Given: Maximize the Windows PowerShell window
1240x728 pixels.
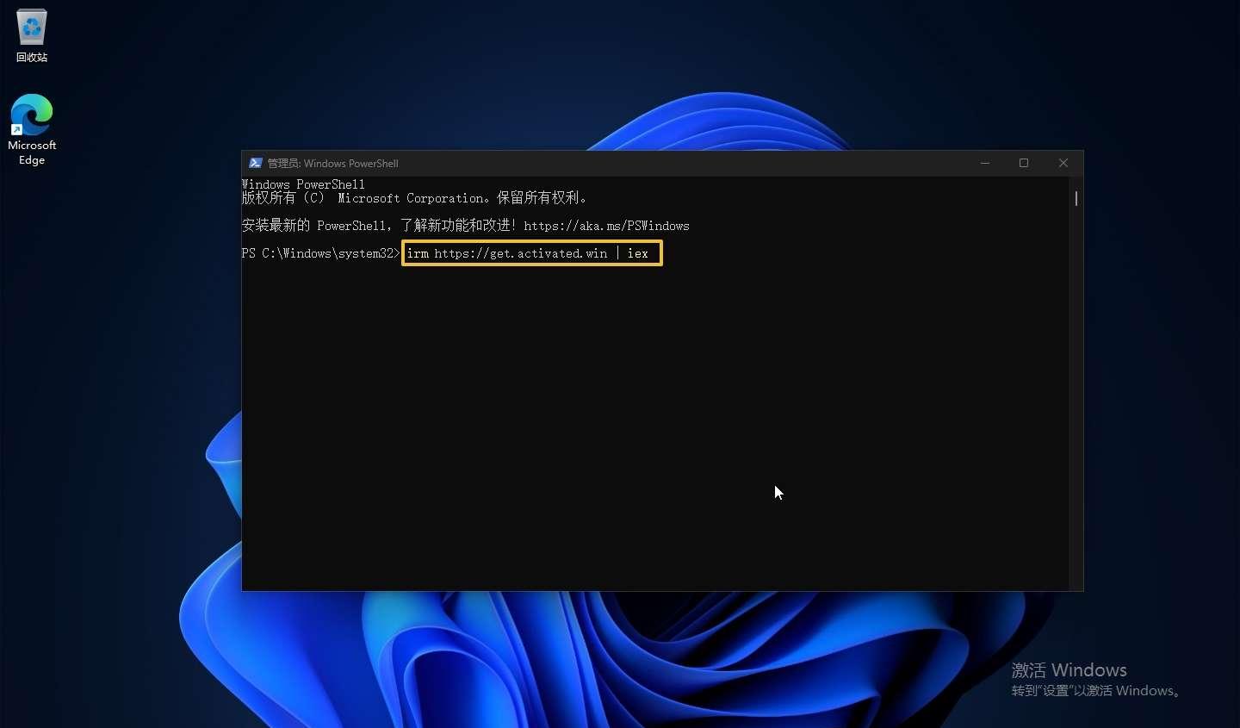Looking at the screenshot, I should [x=1024, y=163].
